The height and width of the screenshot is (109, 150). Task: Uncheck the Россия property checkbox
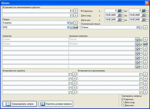pyautogui.click(x=141, y=40)
